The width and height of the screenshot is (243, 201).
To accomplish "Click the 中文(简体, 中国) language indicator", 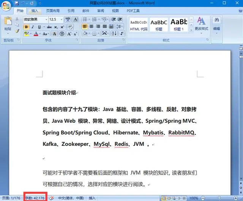I will click(x=71, y=198).
